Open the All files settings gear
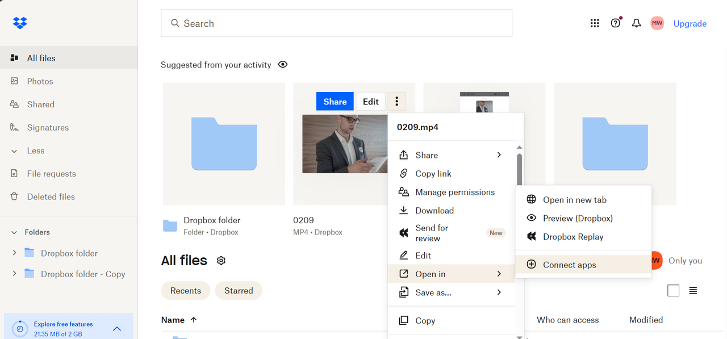727x339 pixels. (x=221, y=261)
